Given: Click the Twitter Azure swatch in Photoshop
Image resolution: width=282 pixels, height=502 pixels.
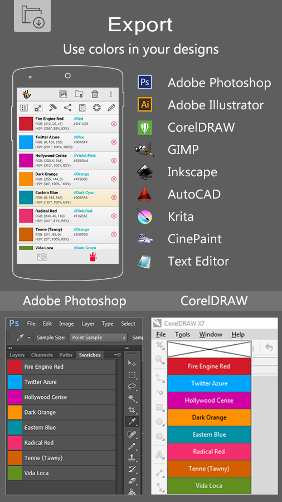Looking at the screenshot, I should pyautogui.click(x=61, y=382).
